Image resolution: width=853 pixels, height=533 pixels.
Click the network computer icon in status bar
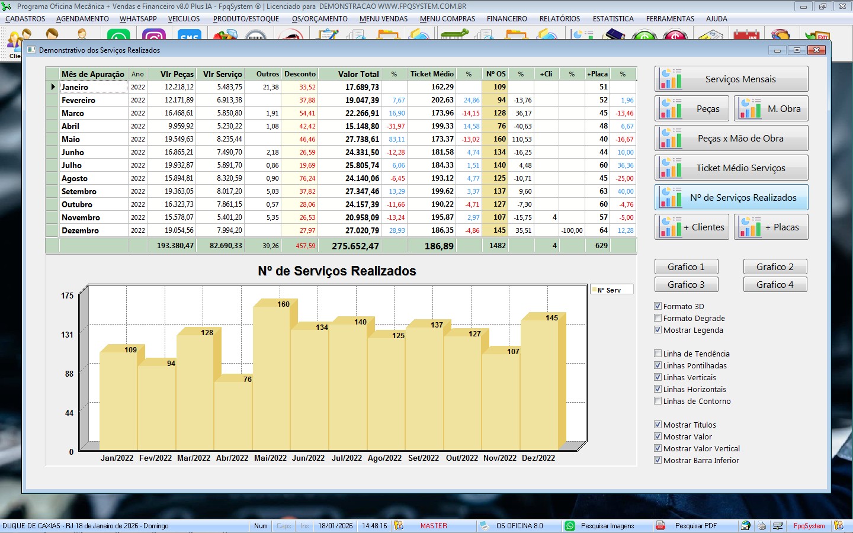click(778, 526)
